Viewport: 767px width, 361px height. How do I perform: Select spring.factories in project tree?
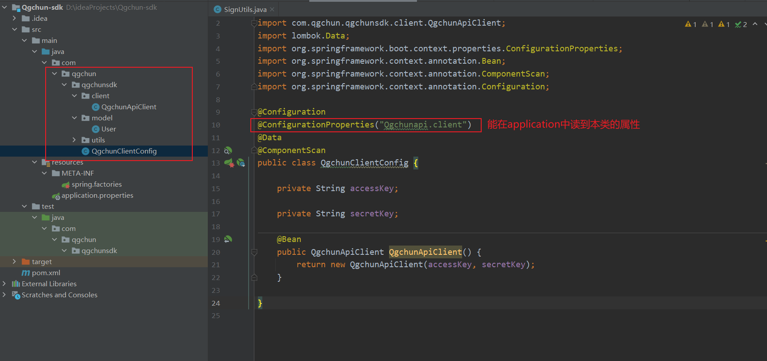pos(97,184)
